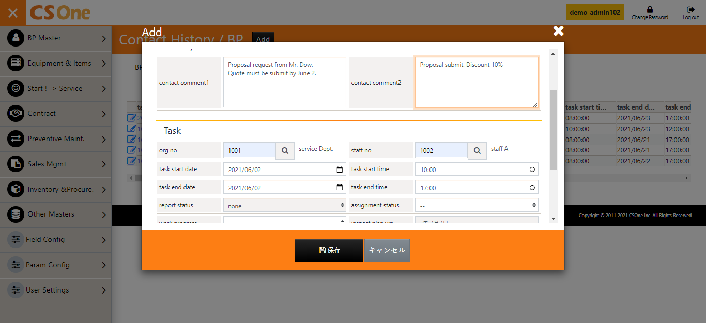Screen dimensions: 706x323
Task: Click edit icon on 12:00:00 table row
Action: pyautogui.click(x=131, y=129)
